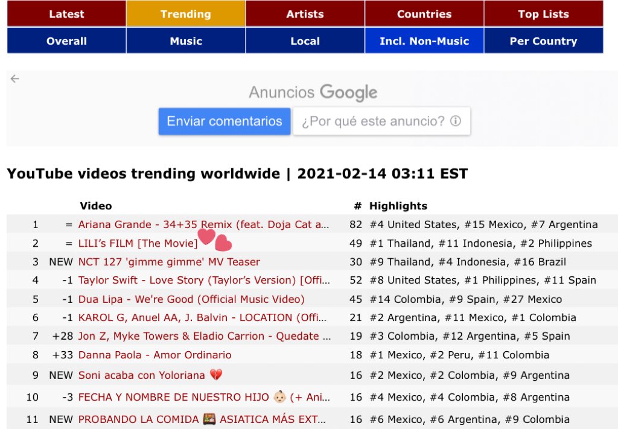Click the '#' column header
Viewport: 618px width, 429px height.
pyautogui.click(x=357, y=206)
